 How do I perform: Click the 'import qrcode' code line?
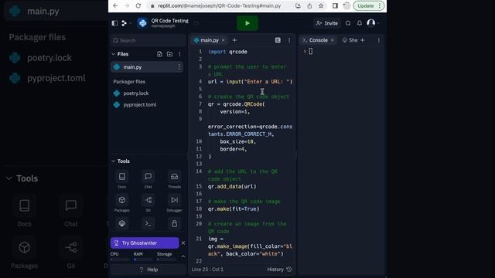(x=227, y=52)
